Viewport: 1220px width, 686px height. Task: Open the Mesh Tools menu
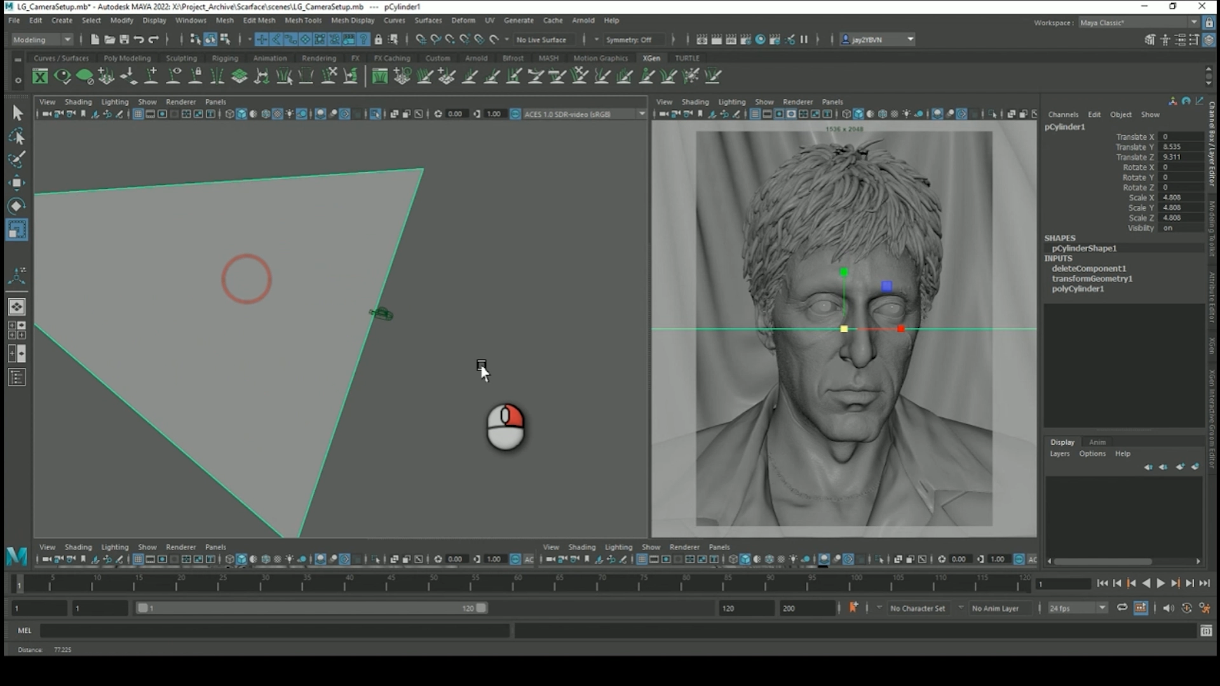click(302, 20)
